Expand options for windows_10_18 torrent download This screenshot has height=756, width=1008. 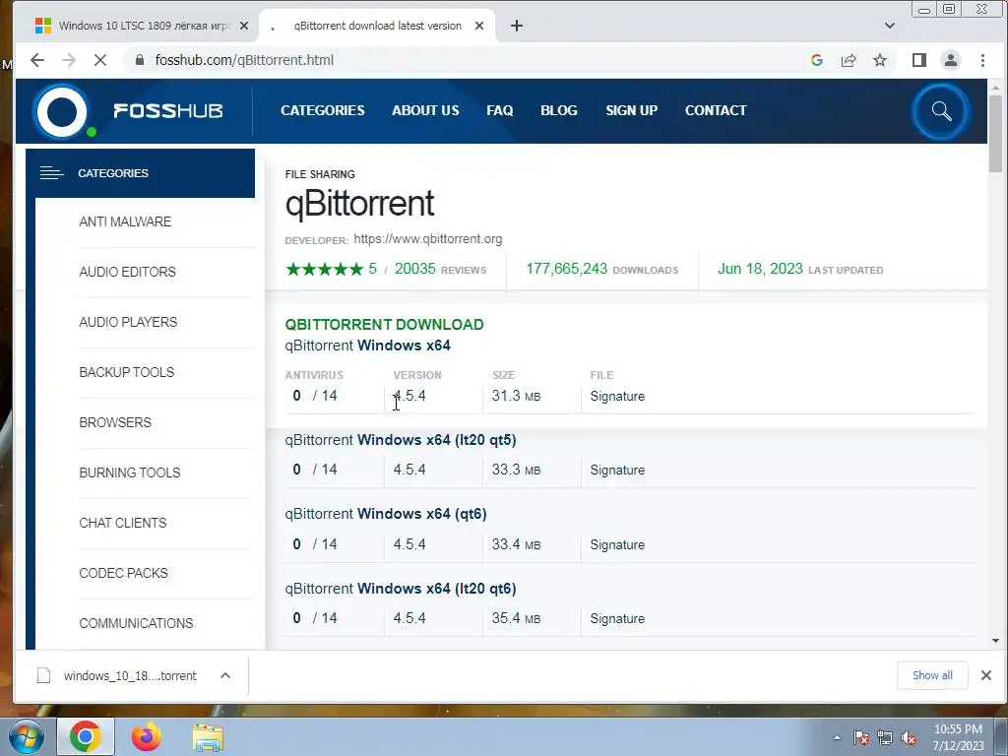pyautogui.click(x=225, y=675)
